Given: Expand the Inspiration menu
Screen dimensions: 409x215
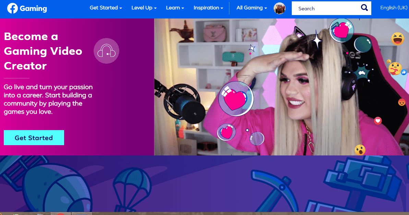Looking at the screenshot, I should (x=208, y=8).
